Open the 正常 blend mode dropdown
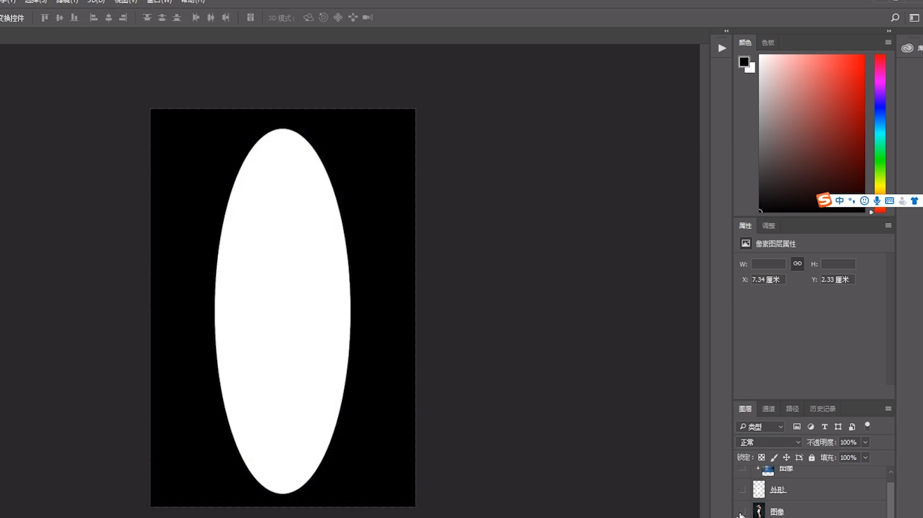The image size is (923, 518). pyautogui.click(x=769, y=442)
